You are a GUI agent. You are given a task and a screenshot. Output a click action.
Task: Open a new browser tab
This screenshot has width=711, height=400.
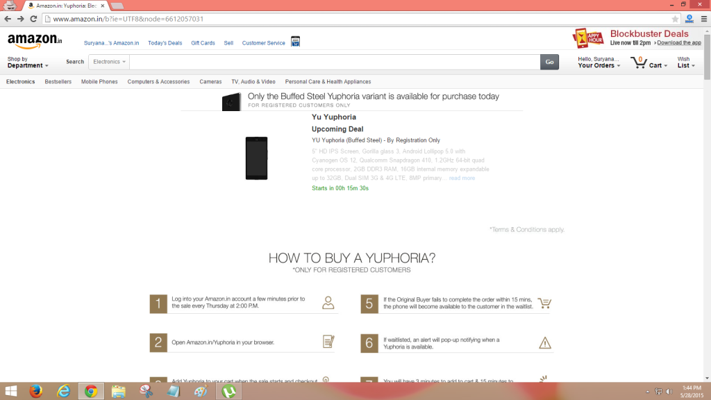(x=117, y=6)
